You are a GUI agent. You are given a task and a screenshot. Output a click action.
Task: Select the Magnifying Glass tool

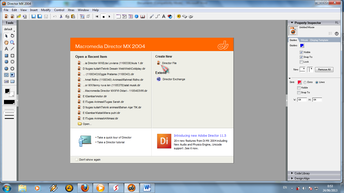coord(12,42)
